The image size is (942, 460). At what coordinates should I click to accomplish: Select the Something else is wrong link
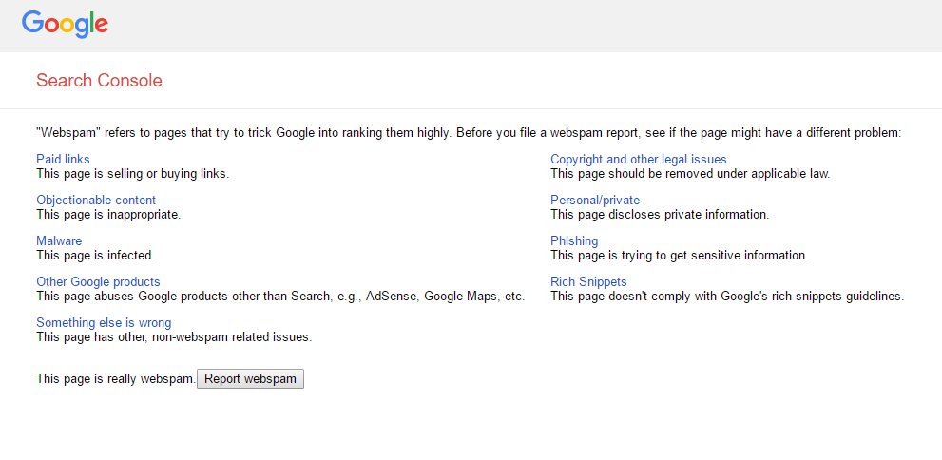(104, 322)
